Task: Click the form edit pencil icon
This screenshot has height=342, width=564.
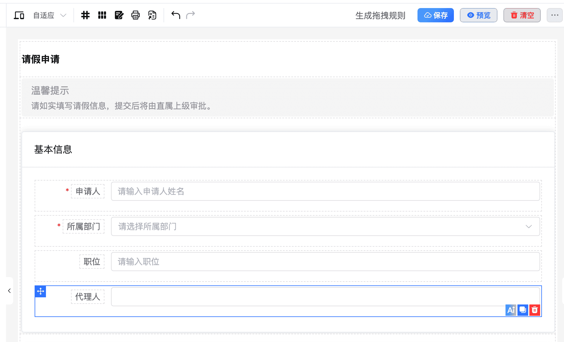Action: pyautogui.click(x=119, y=15)
